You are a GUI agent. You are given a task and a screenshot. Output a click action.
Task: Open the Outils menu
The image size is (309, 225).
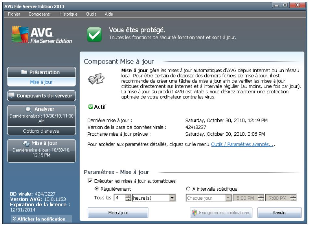[91, 14]
